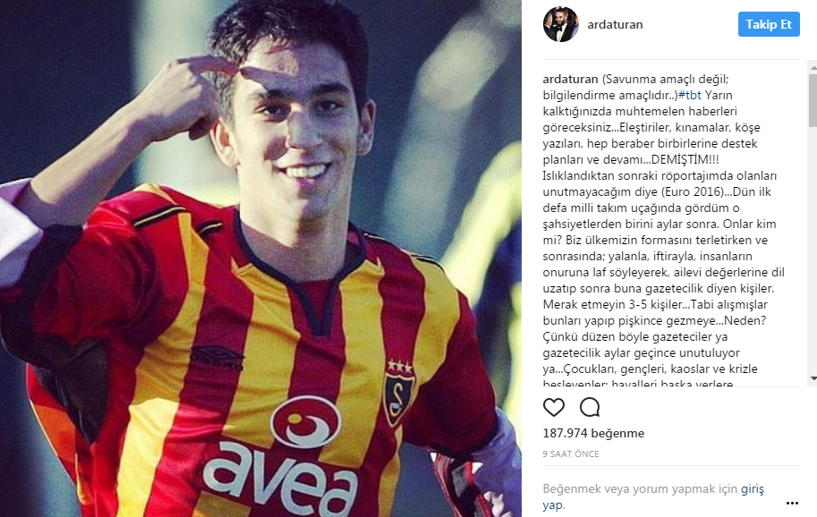Click the Beğenmek veya yorum yapmak prompt
The image size is (817, 517).
click(x=640, y=489)
